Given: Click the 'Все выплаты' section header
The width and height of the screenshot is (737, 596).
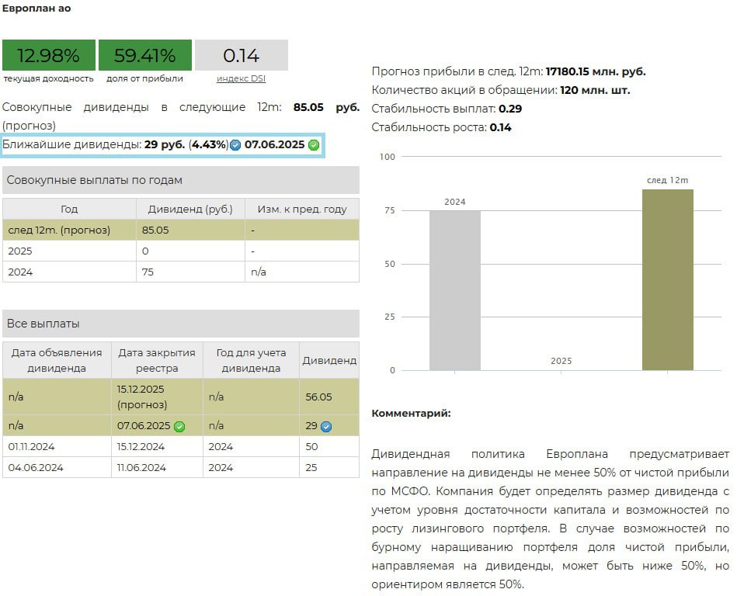Looking at the screenshot, I should pyautogui.click(x=180, y=324).
